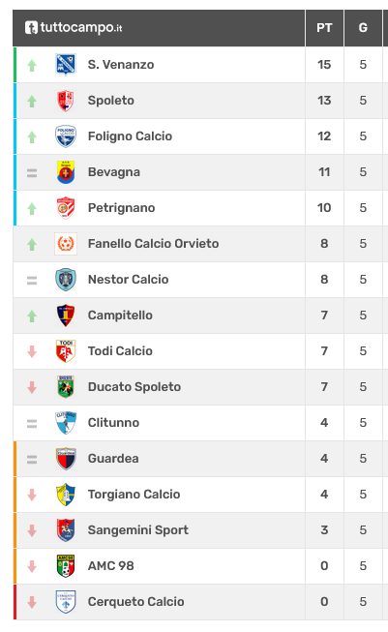Click S. Venanzo's 15 points cell
The height and width of the screenshot is (632, 388).
[x=324, y=65]
